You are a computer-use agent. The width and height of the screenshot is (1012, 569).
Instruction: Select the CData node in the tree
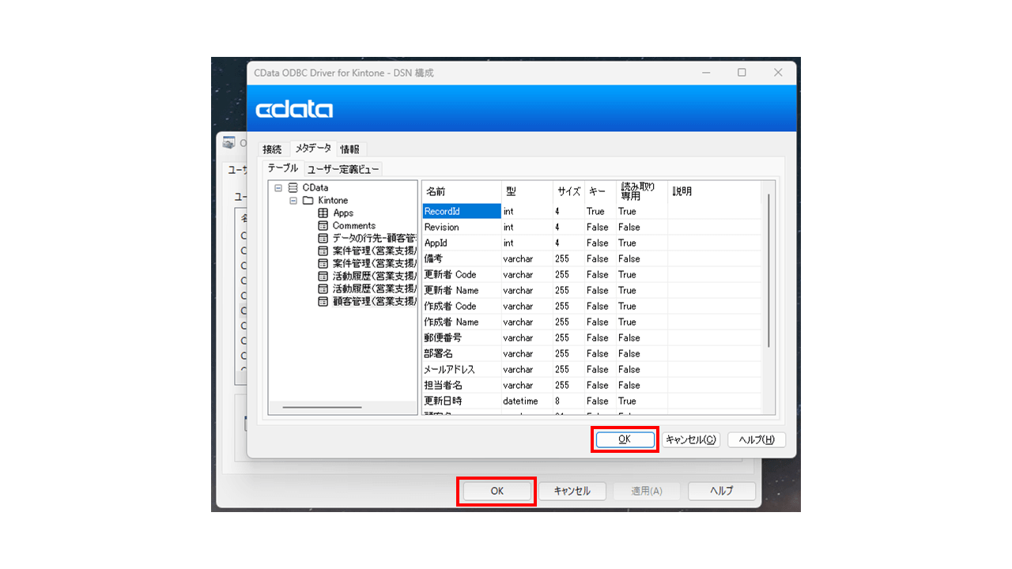coord(315,188)
